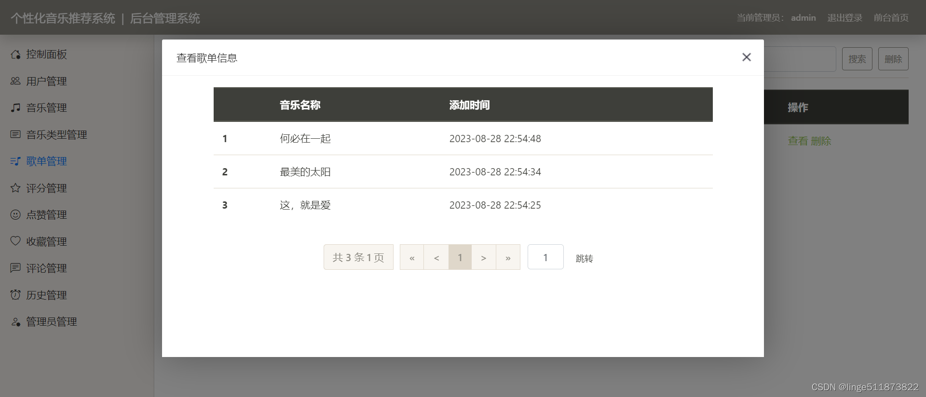The height and width of the screenshot is (397, 926).
Task: Click the clock icon beside 历史管理
Action: pos(15,294)
